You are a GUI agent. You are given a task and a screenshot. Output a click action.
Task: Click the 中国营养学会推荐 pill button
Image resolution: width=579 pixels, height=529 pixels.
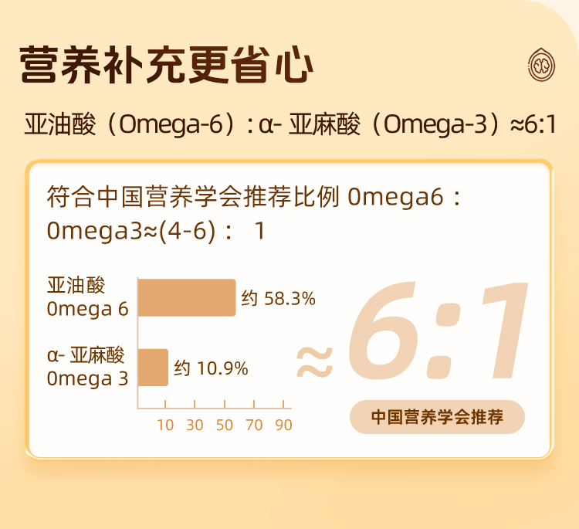437,418
